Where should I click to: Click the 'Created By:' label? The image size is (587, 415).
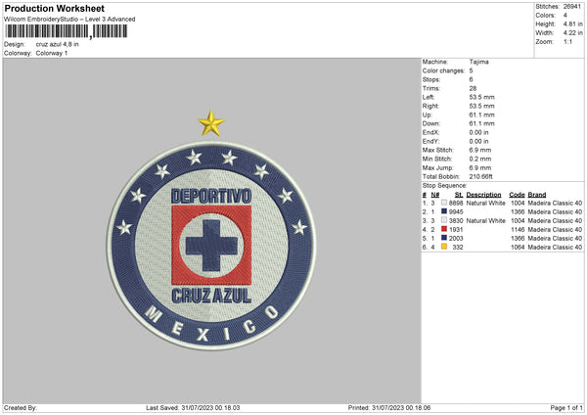tap(21, 407)
